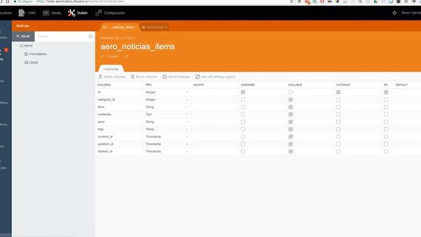
Task: Click the 'contenido' column name cell
Action: click(x=119, y=115)
